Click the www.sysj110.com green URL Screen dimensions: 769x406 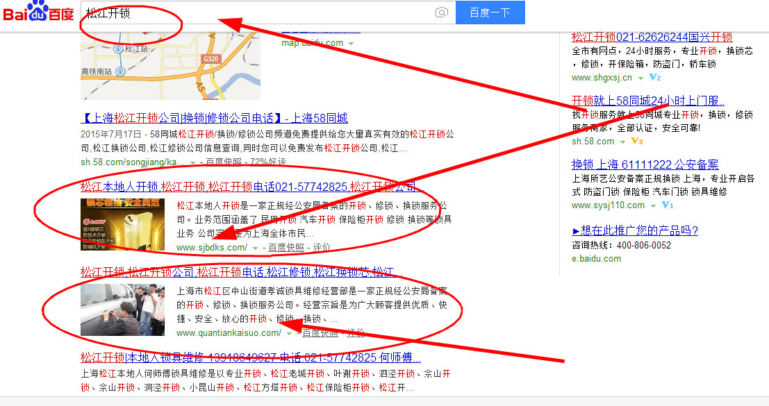tap(608, 205)
